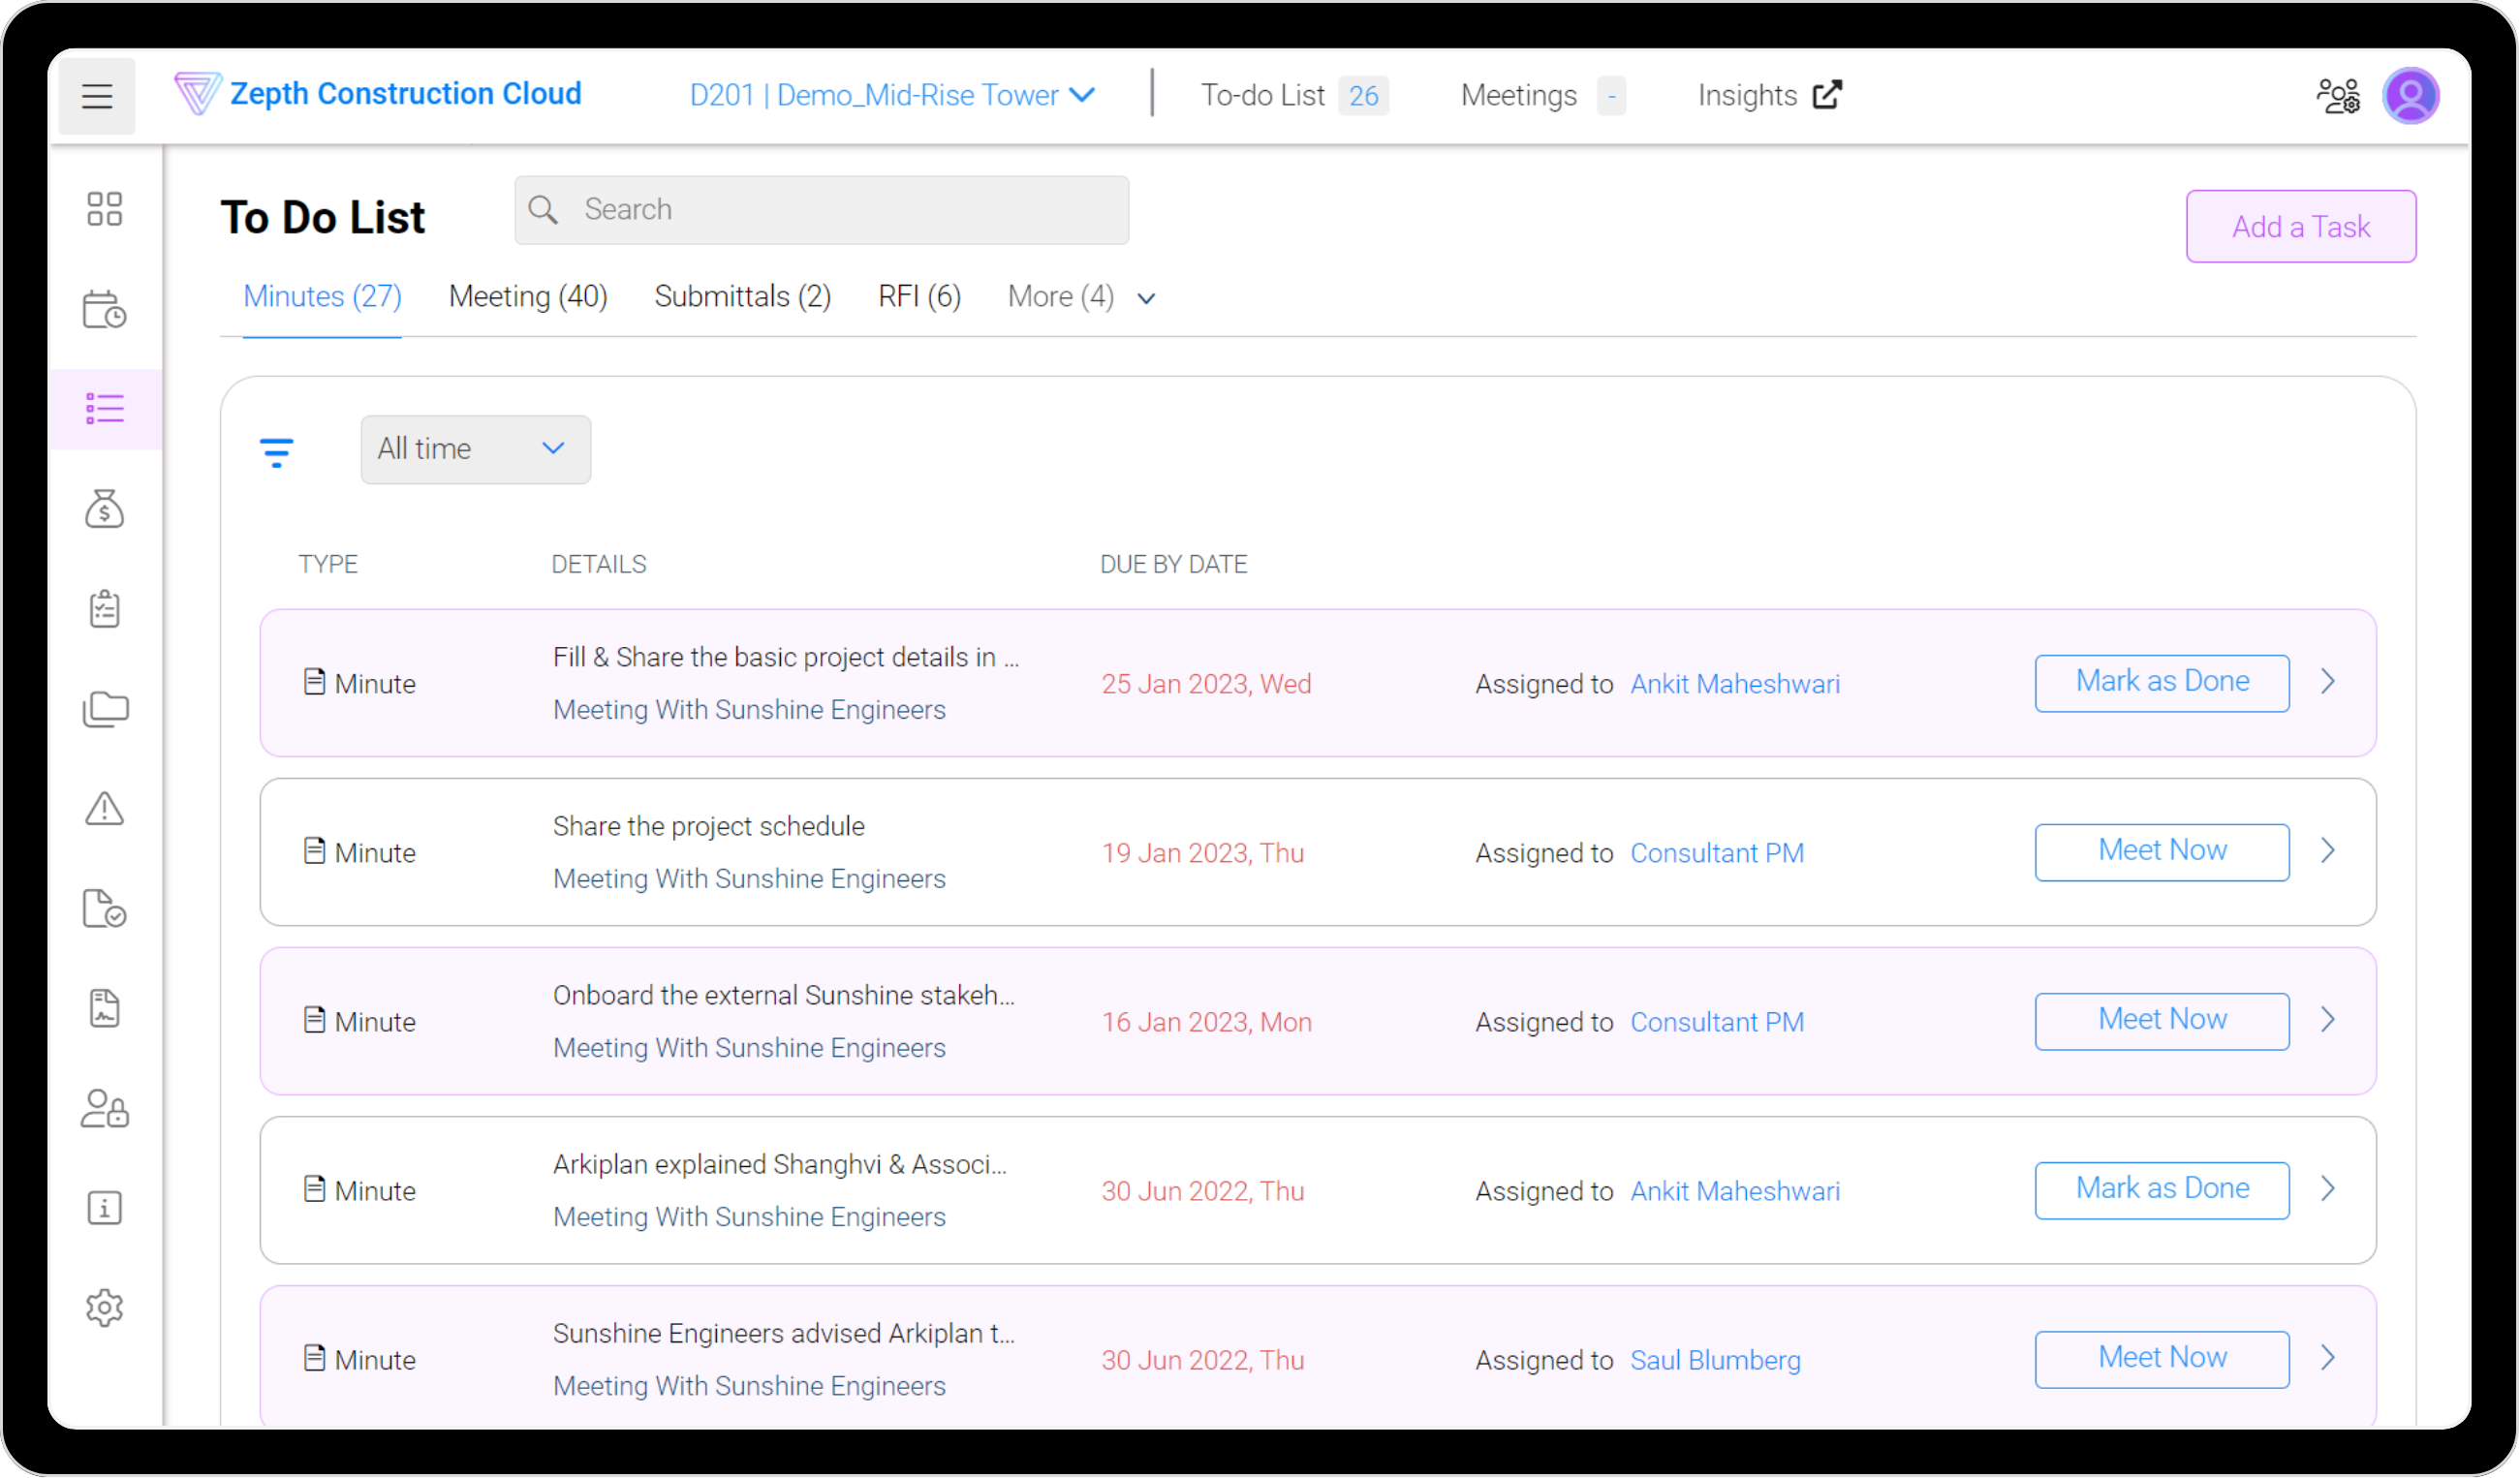The width and height of the screenshot is (2520, 1478).
Task: Open the hamburger menu
Action: pos(96,96)
